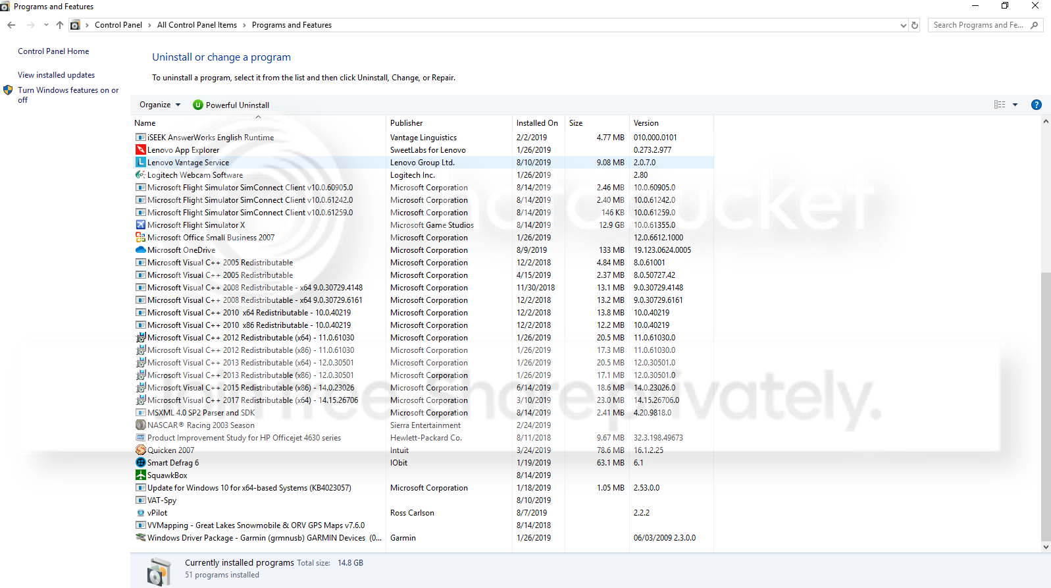Click the Garmin Windows Driver Package icon
This screenshot has height=588, width=1051.
coord(140,538)
